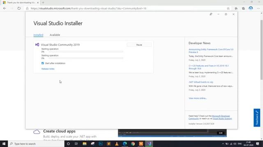Click the site lock icon in address bar

tap(27, 8)
